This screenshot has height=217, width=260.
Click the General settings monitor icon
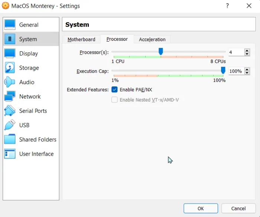(x=10, y=25)
